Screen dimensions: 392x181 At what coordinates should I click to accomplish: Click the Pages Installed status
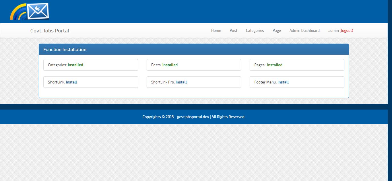click(275, 65)
